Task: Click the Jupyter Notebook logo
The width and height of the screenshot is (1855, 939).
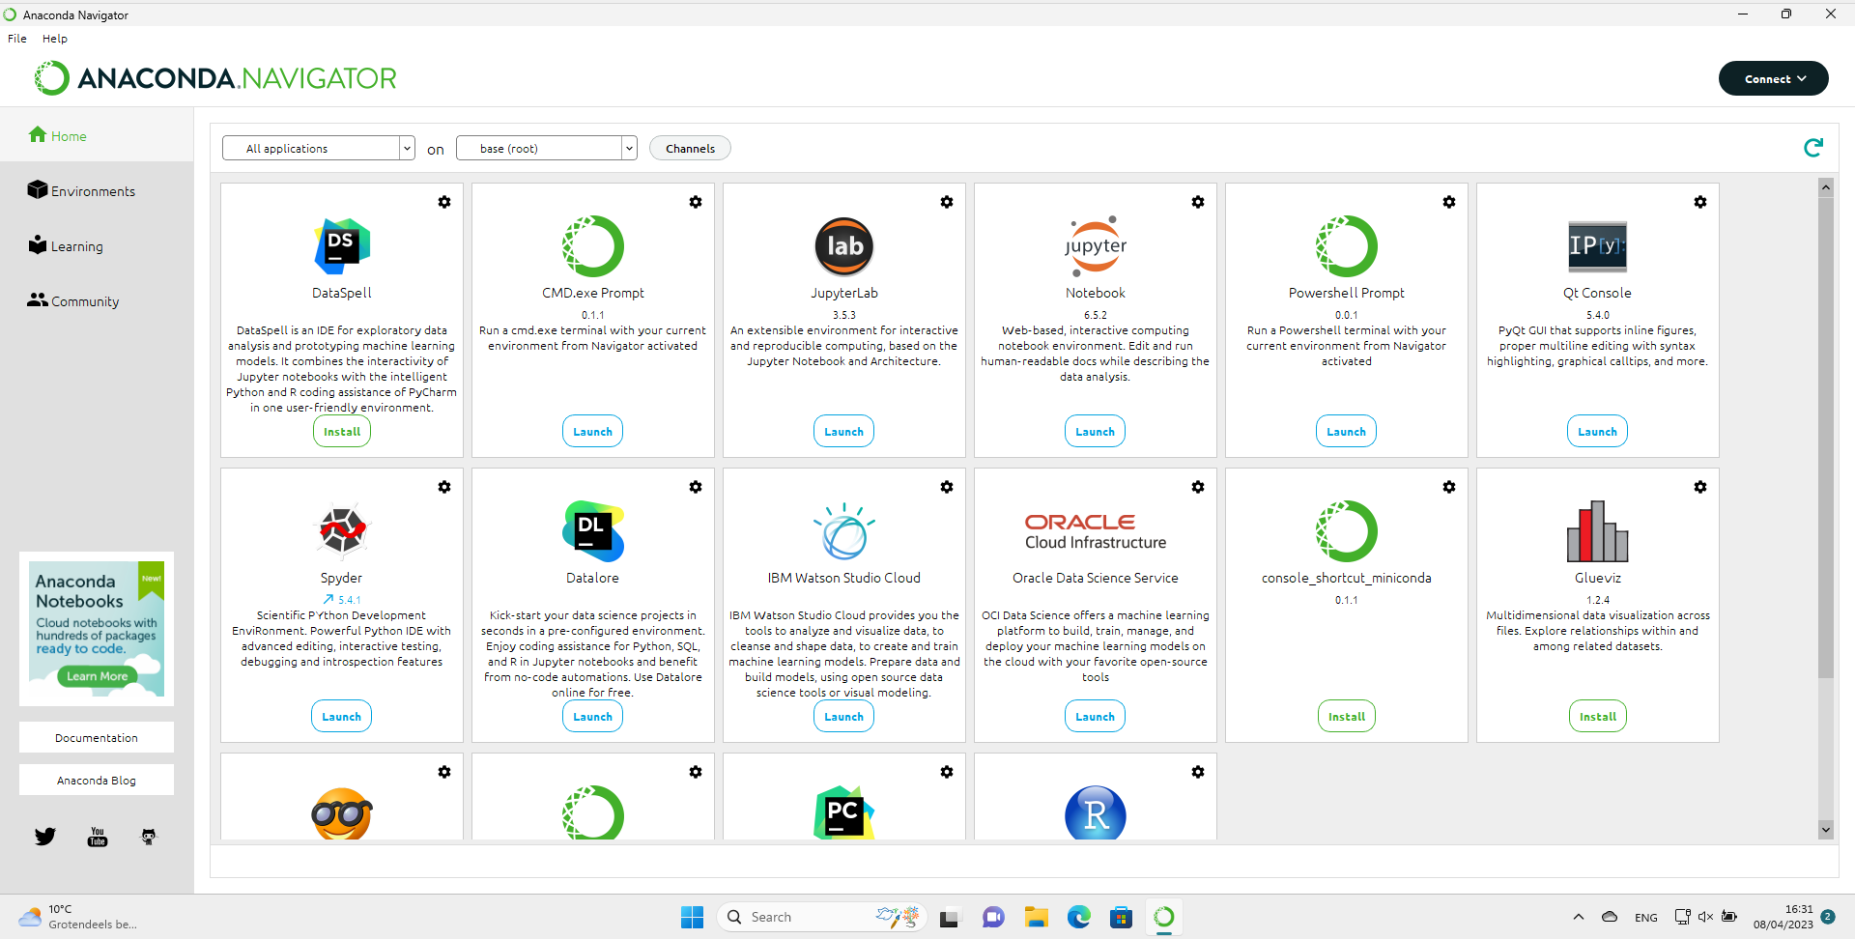Action: [1096, 246]
